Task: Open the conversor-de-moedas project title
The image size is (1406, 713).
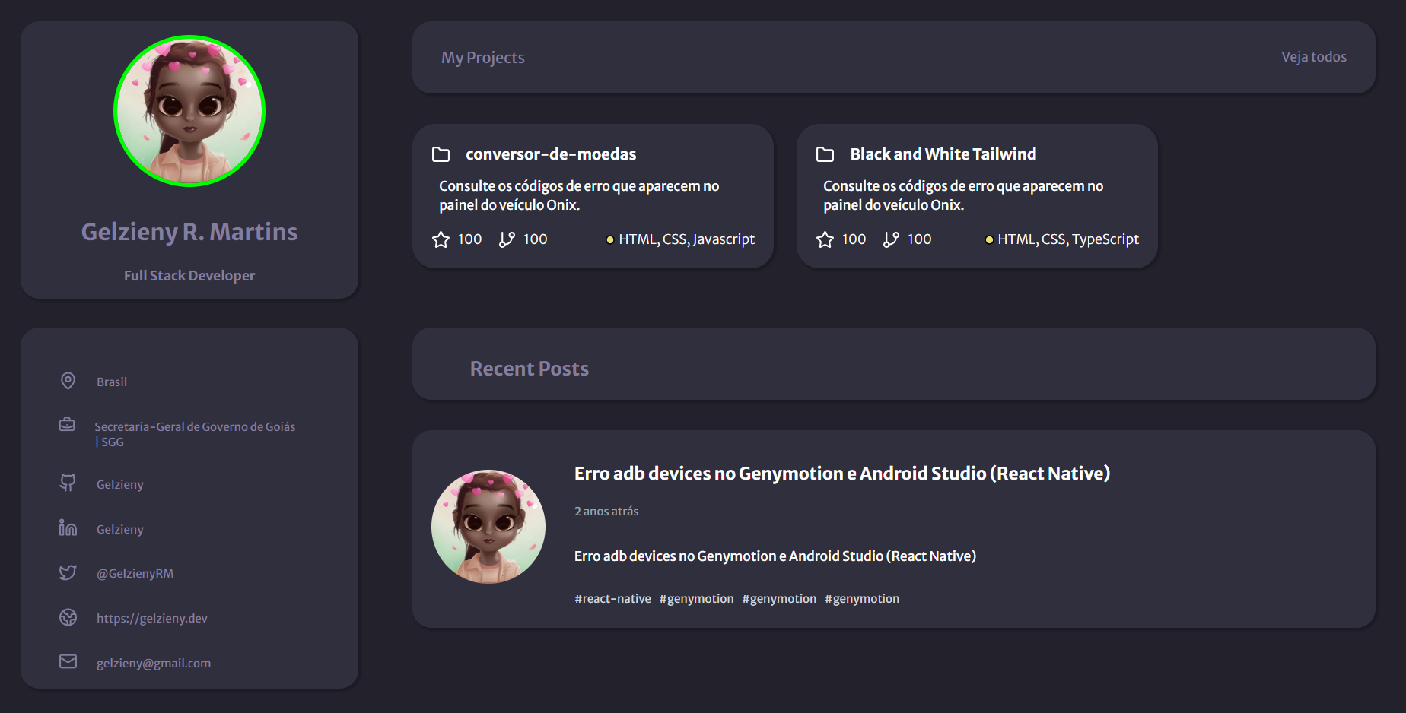Action: tap(550, 154)
